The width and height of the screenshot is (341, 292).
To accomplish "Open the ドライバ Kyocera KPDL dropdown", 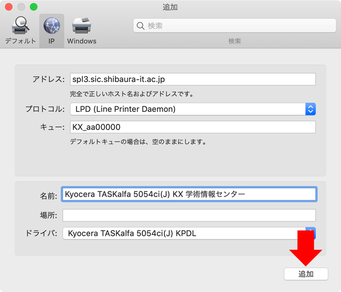I will (189, 233).
